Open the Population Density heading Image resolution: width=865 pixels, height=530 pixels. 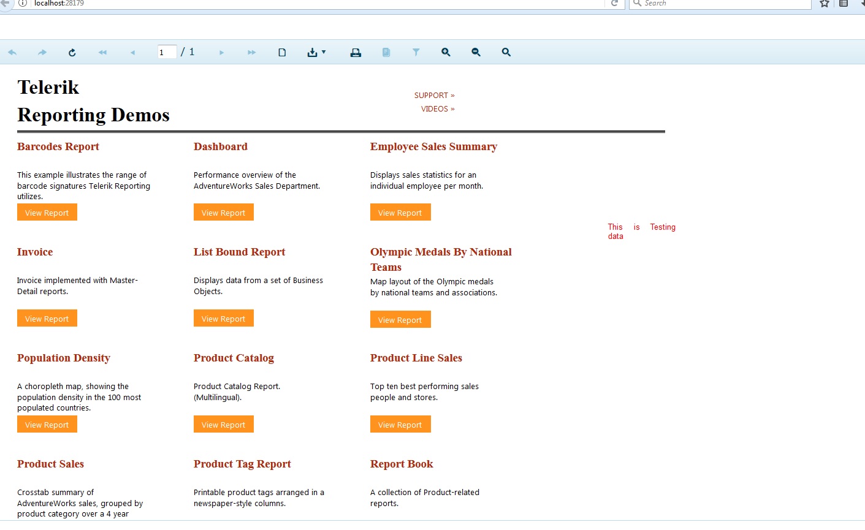point(64,358)
